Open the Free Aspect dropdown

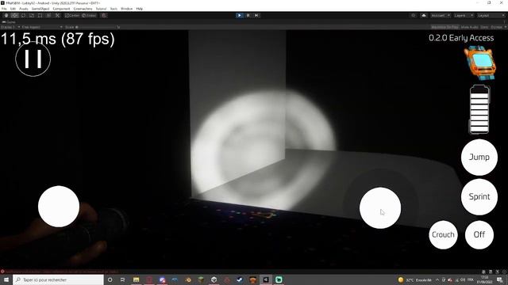42,27
